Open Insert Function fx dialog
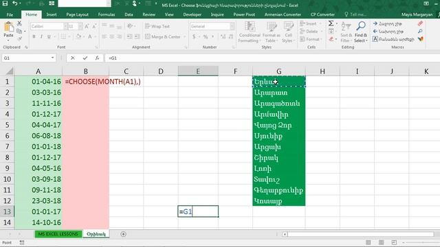This screenshot has width=440, height=247. [x=97, y=58]
